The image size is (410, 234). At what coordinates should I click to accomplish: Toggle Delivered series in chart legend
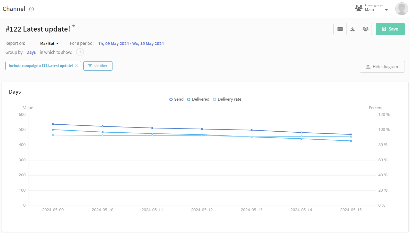[x=198, y=99]
